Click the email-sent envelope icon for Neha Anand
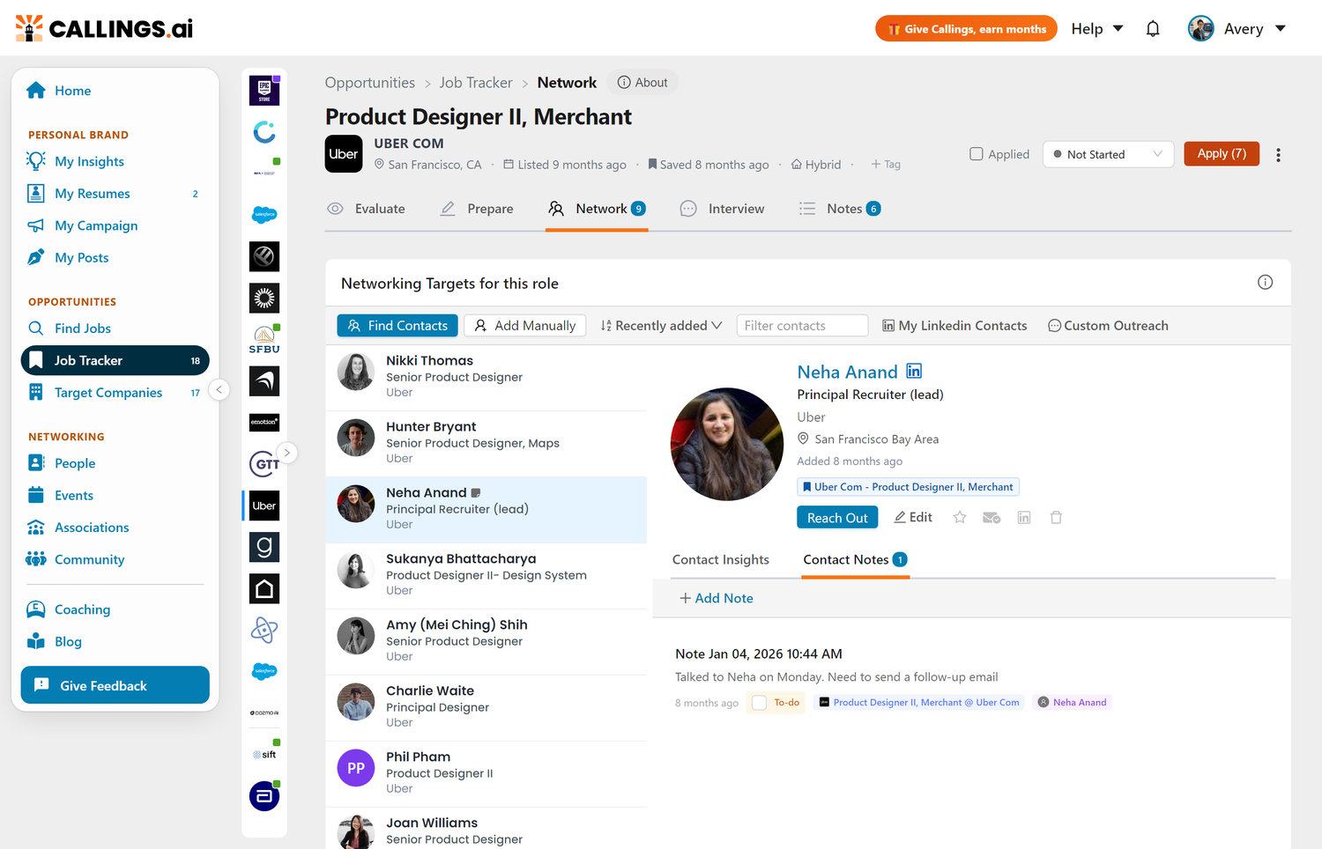 click(991, 518)
